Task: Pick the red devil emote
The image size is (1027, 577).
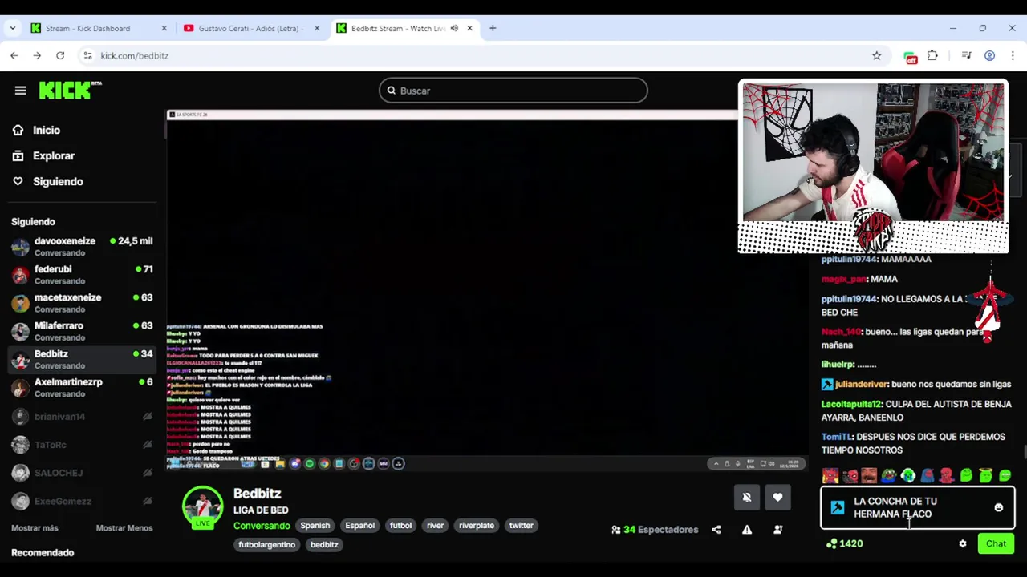Action: (x=830, y=476)
